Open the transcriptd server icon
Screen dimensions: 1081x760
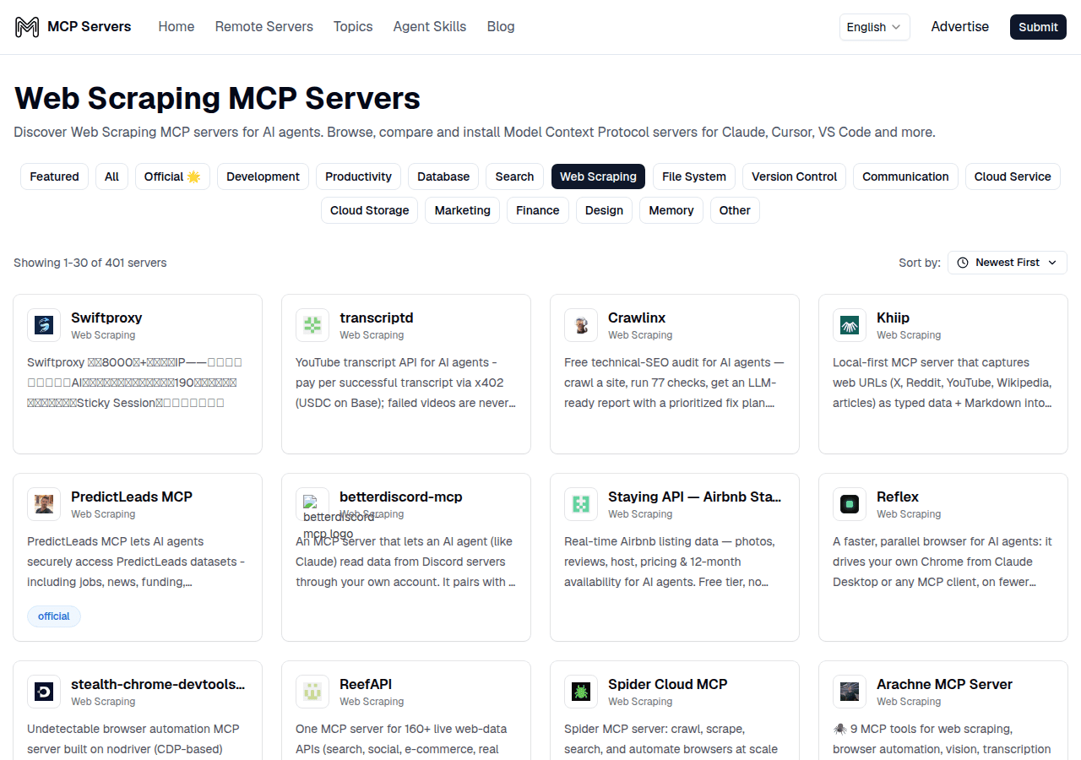[x=312, y=325]
